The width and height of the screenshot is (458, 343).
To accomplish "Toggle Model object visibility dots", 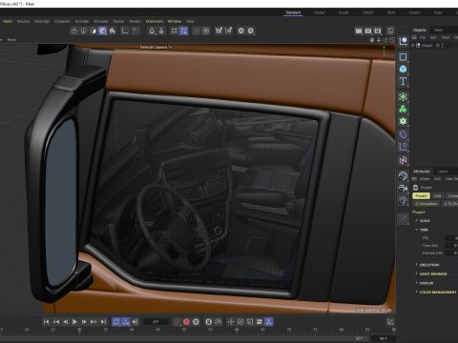I will pyautogui.click(x=443, y=46).
